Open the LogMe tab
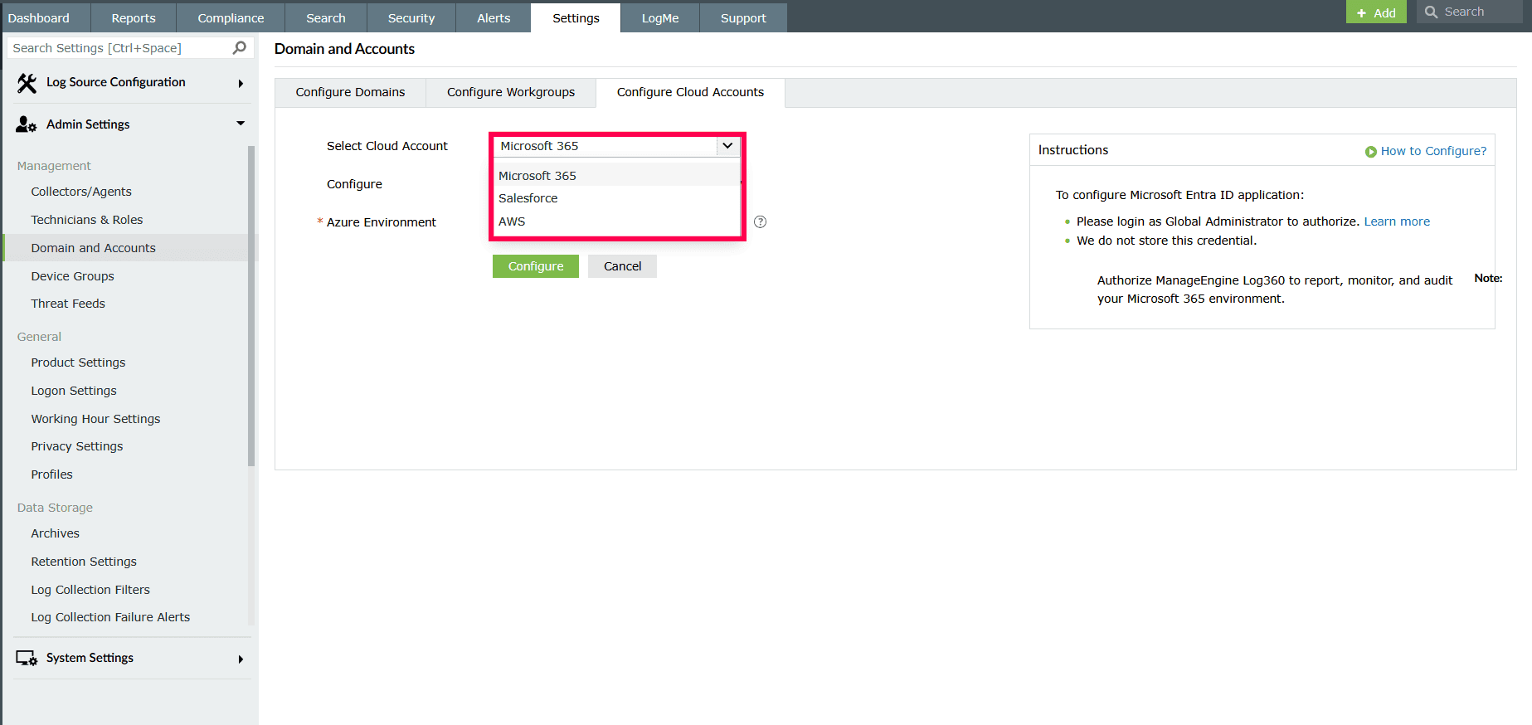 tap(660, 17)
